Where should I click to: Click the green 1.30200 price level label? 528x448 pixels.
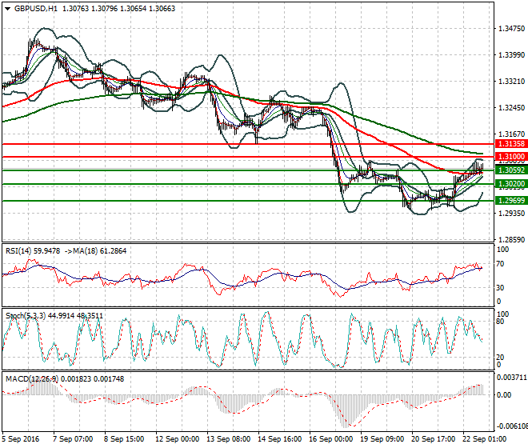click(x=511, y=184)
